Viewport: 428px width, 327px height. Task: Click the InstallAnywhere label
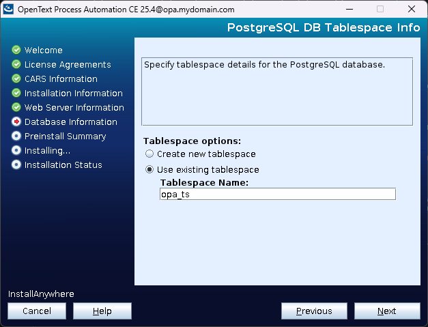(x=41, y=294)
